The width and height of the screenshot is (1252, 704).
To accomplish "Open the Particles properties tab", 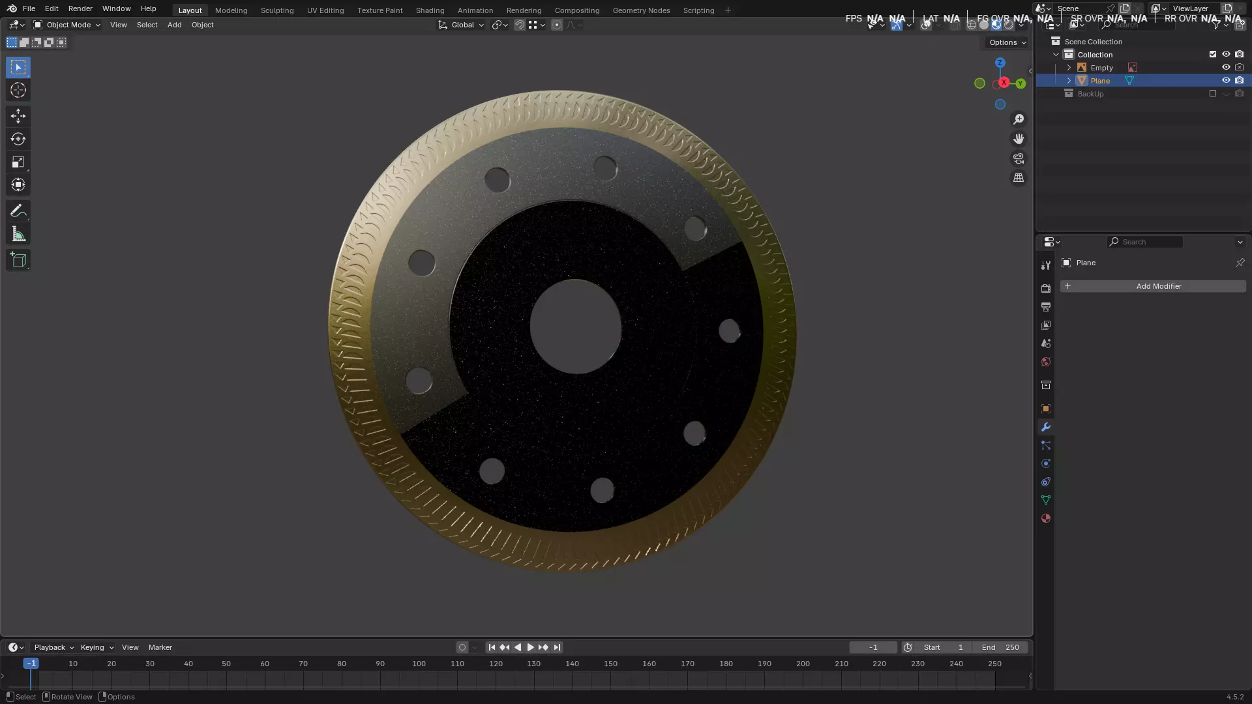I will [x=1046, y=445].
